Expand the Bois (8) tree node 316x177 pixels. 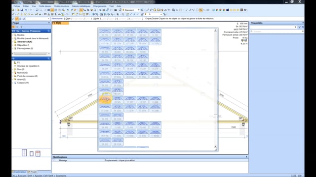click(x=13, y=69)
